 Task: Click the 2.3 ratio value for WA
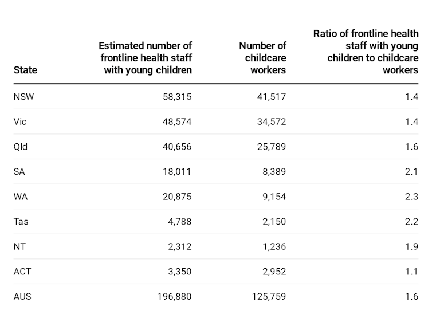click(x=411, y=197)
